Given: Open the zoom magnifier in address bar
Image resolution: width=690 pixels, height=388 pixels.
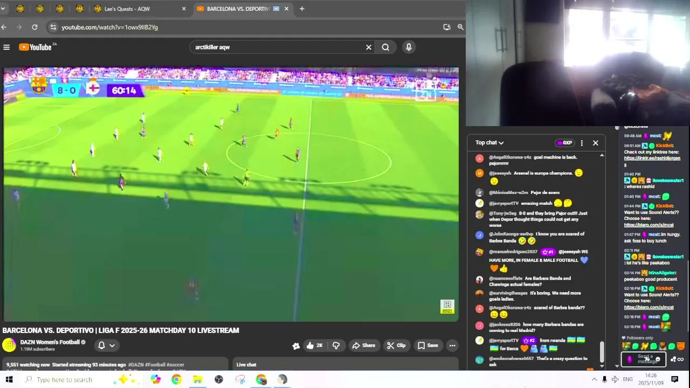Looking at the screenshot, I should coord(460,27).
